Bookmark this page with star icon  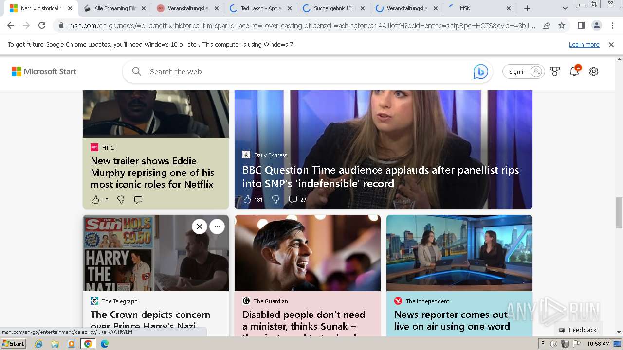[562, 25]
